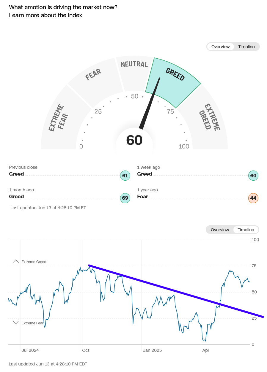This screenshot has width=267, height=372.
Task: Select Timeline toggle above the line chart
Action: coord(246,230)
